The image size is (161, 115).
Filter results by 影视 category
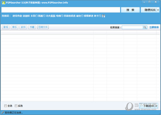click(x=6, y=27)
